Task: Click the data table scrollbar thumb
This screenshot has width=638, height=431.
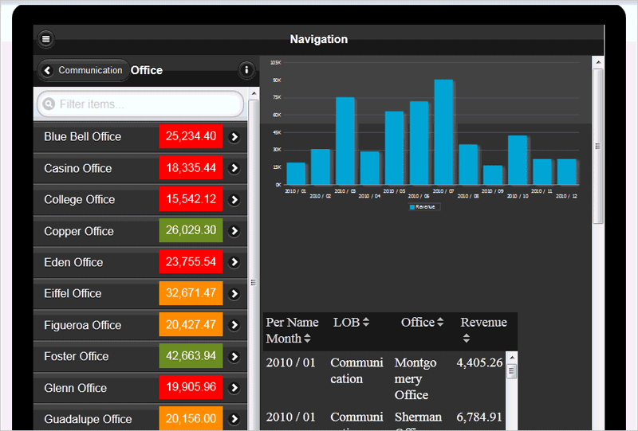Action: coord(512,371)
